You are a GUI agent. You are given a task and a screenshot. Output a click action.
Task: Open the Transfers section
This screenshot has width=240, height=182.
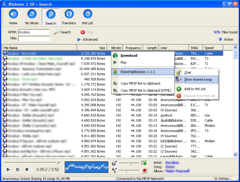coord(69,17)
